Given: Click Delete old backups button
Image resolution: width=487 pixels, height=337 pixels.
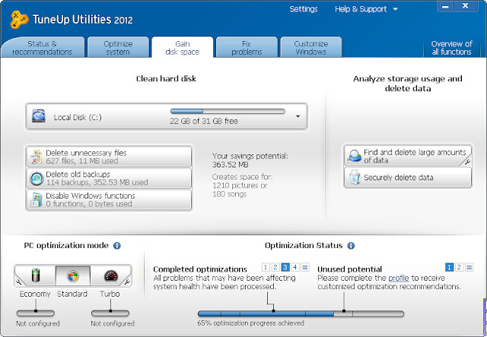Looking at the screenshot, I should [109, 178].
